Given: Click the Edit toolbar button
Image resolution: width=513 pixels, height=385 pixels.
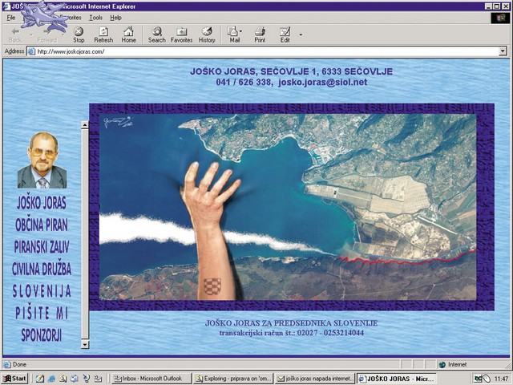Looking at the screenshot, I should 285,35.
